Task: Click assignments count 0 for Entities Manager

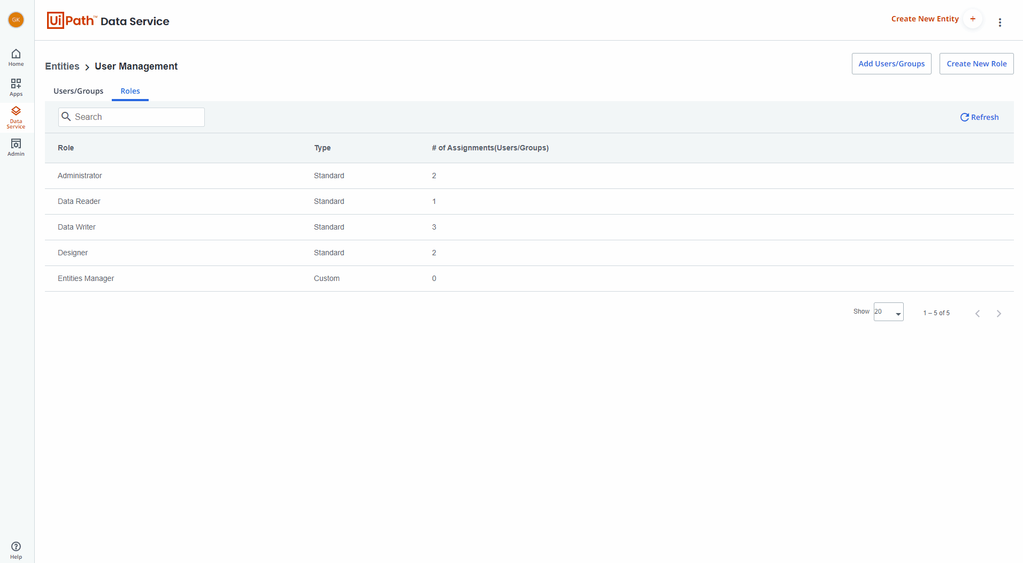Action: [x=434, y=278]
